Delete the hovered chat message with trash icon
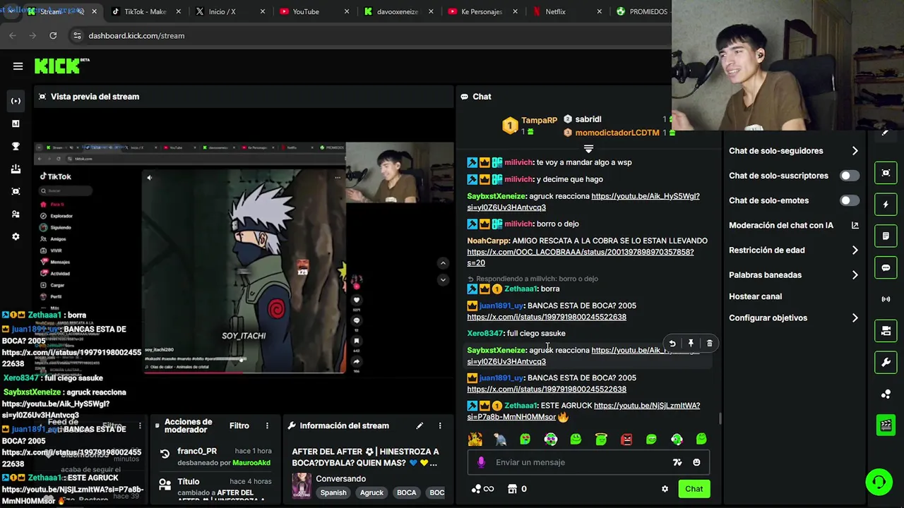This screenshot has height=508, width=904. click(x=710, y=344)
